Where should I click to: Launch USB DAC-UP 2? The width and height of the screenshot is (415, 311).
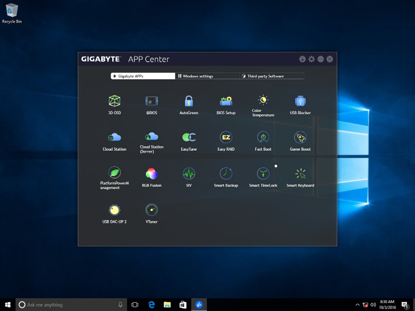114,209
